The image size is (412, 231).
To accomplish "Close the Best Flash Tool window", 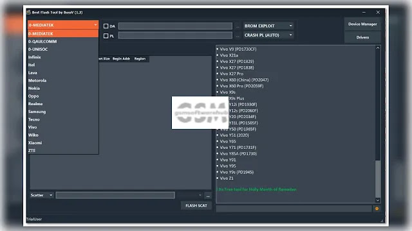I will coord(378,12).
